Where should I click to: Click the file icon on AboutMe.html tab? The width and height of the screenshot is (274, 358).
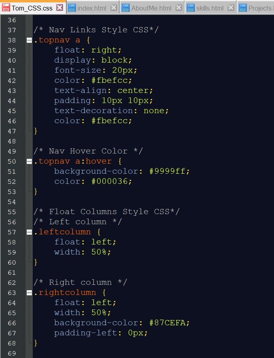(126, 7)
